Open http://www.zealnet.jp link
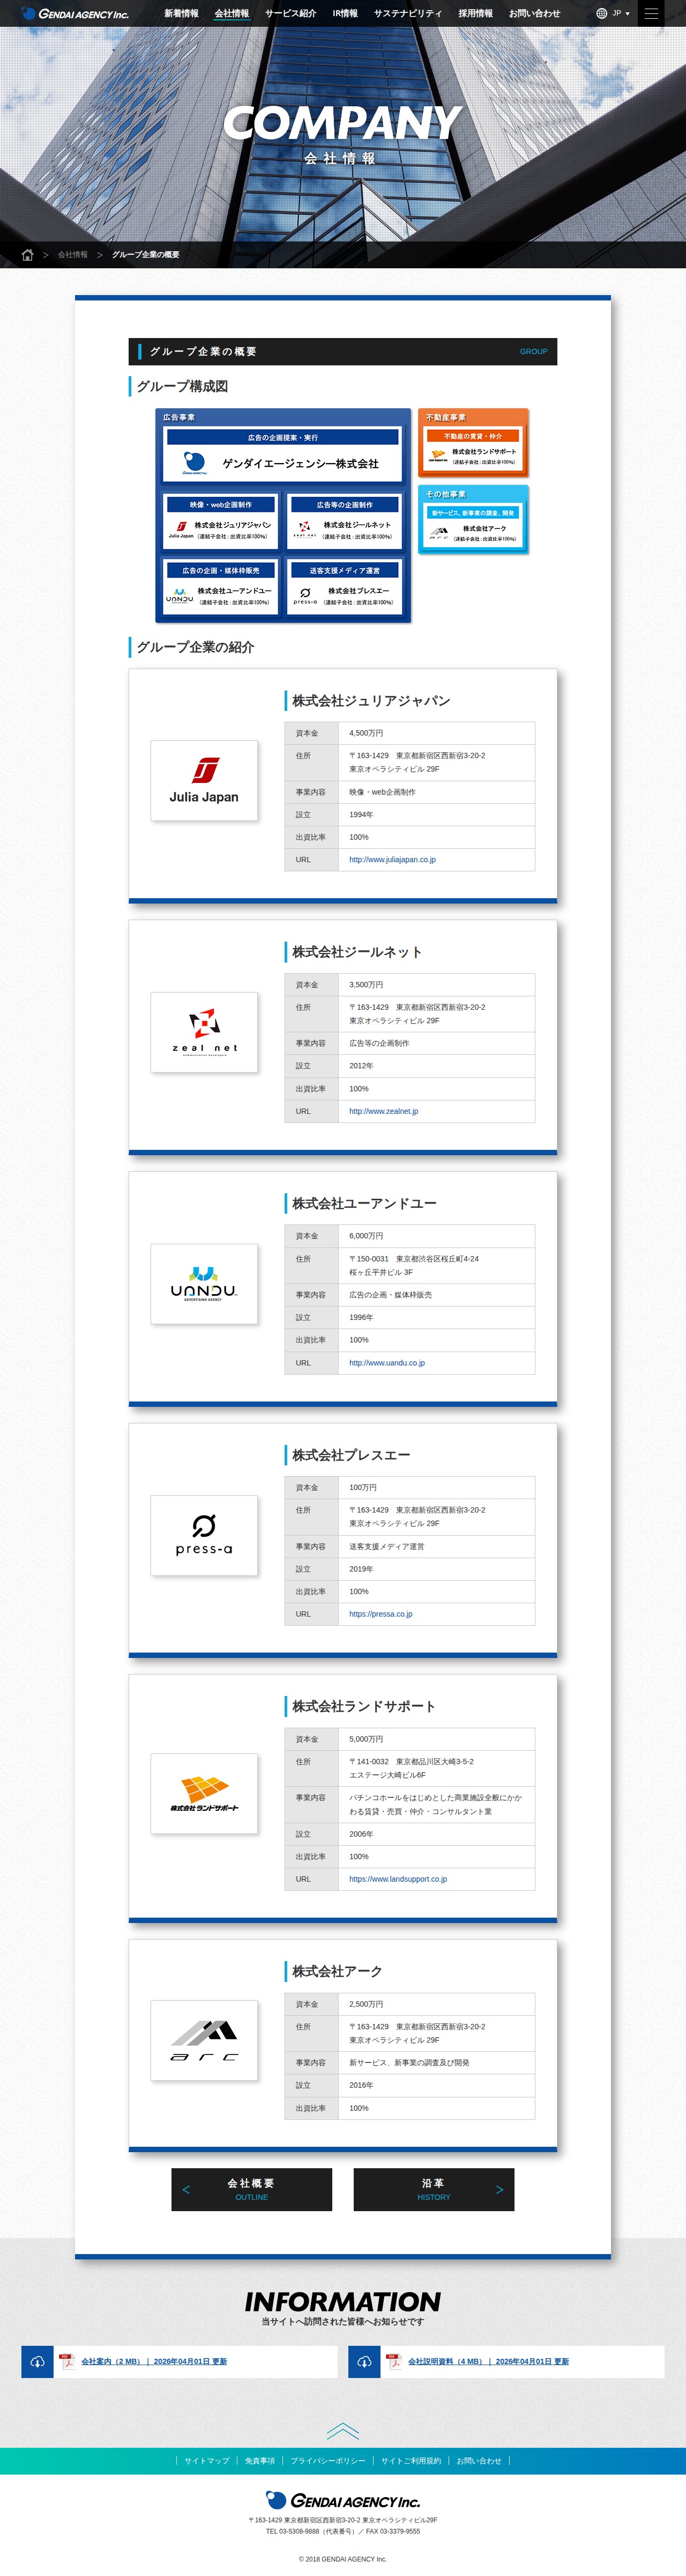Image resolution: width=686 pixels, height=2576 pixels. (383, 1111)
